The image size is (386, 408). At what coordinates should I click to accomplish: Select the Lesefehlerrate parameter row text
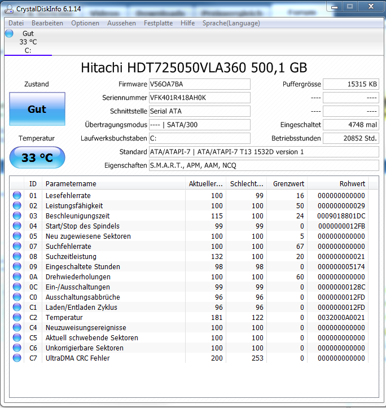click(68, 195)
